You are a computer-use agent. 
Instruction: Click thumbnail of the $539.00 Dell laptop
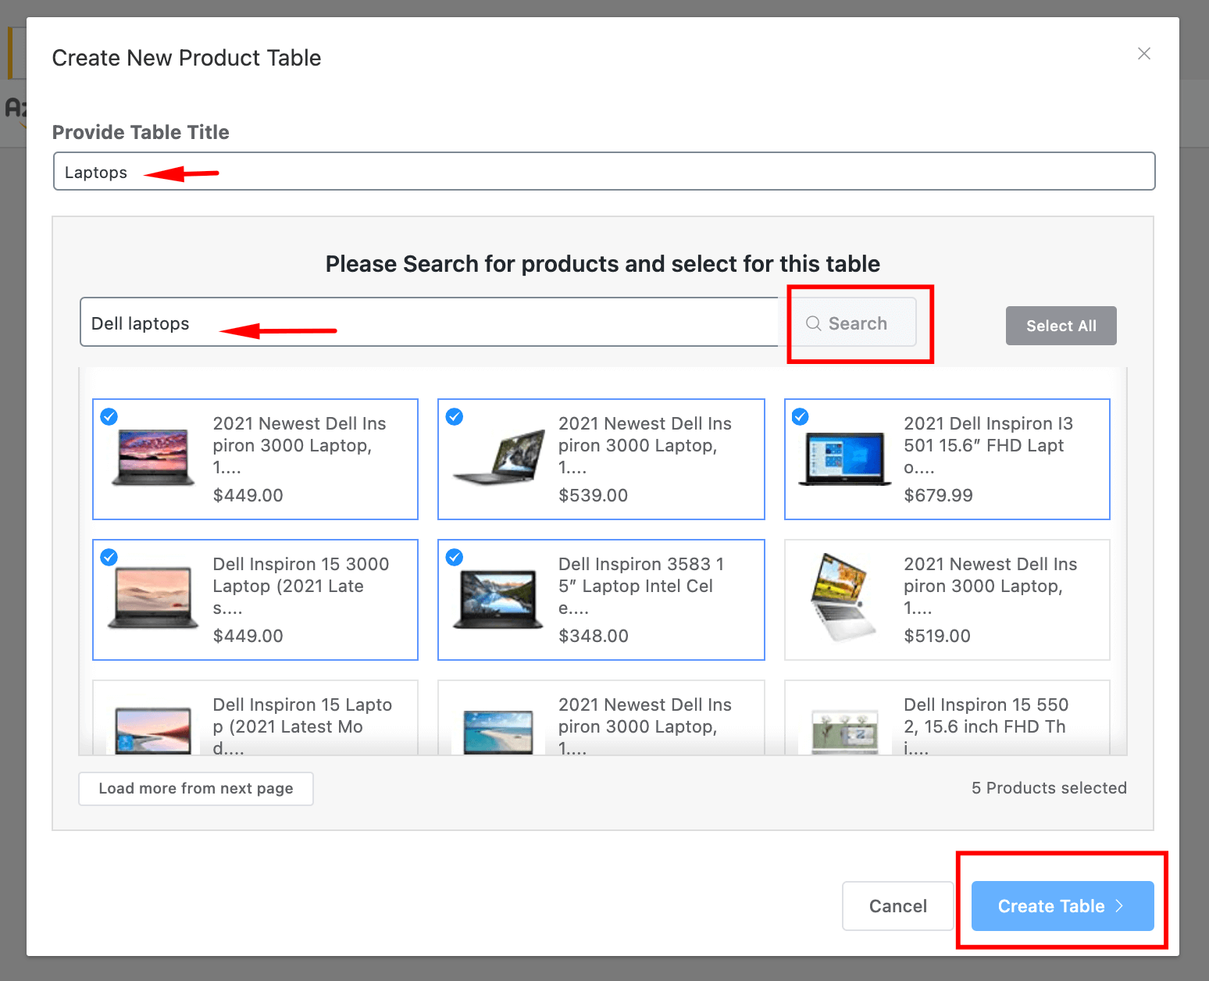coord(499,458)
